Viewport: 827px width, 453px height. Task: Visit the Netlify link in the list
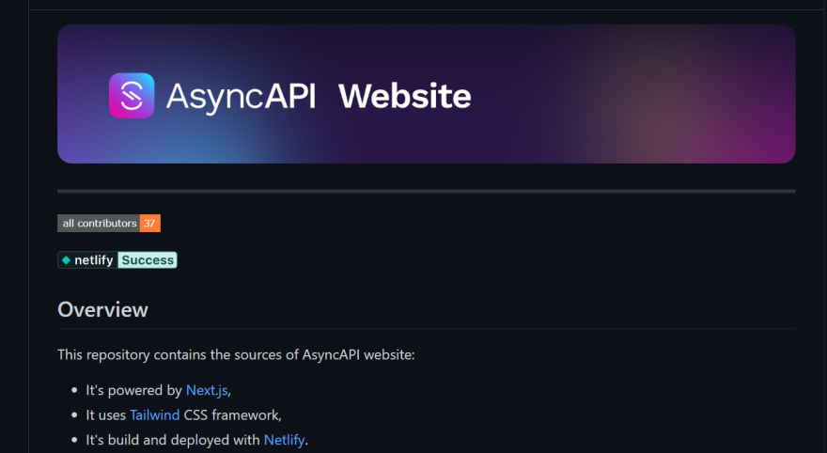tap(284, 440)
